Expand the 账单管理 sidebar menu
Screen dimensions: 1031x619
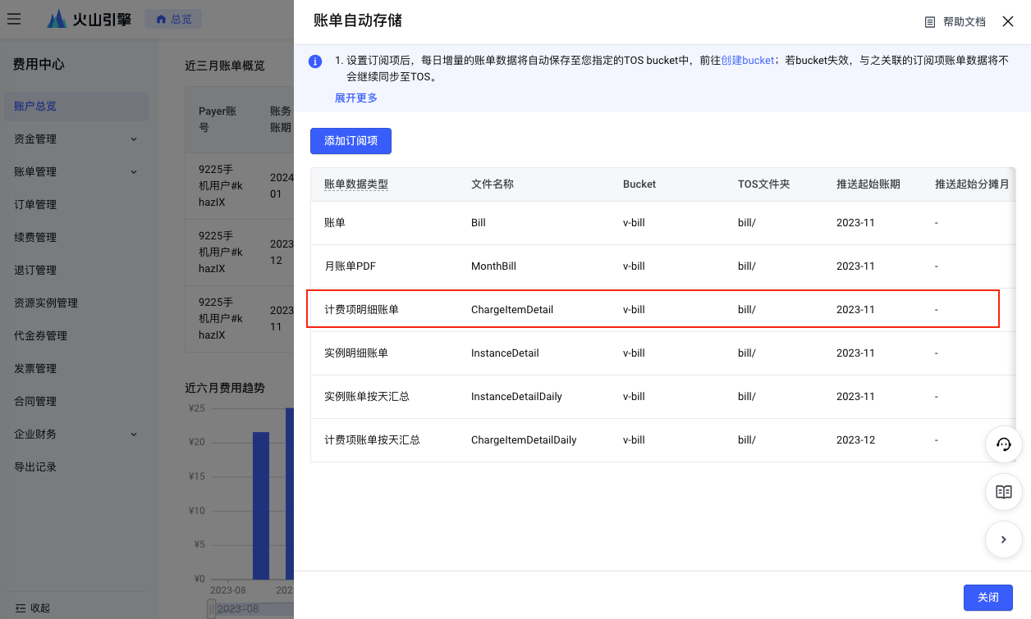(x=134, y=172)
